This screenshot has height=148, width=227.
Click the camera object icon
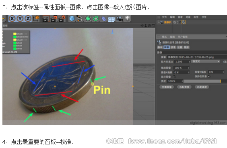click(x=120, y=19)
